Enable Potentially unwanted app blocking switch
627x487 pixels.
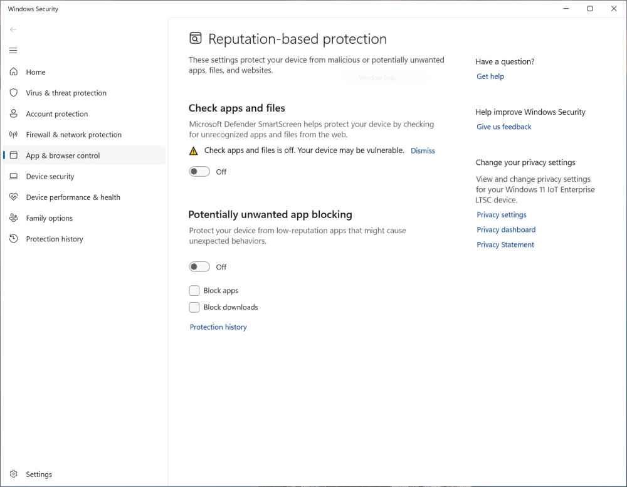tap(199, 267)
